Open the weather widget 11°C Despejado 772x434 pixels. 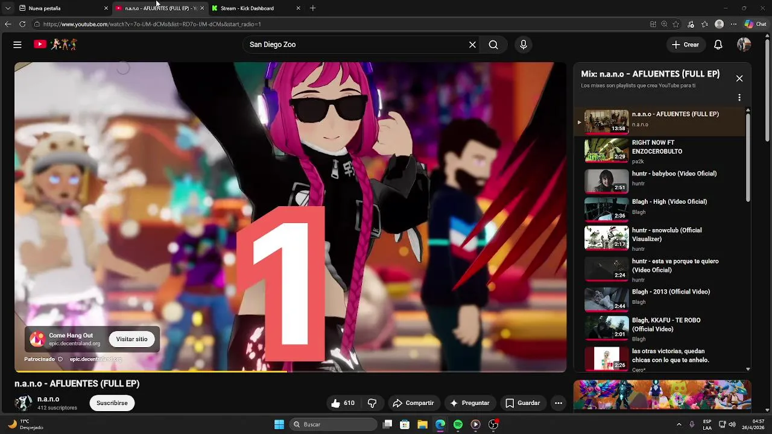[x=26, y=424]
